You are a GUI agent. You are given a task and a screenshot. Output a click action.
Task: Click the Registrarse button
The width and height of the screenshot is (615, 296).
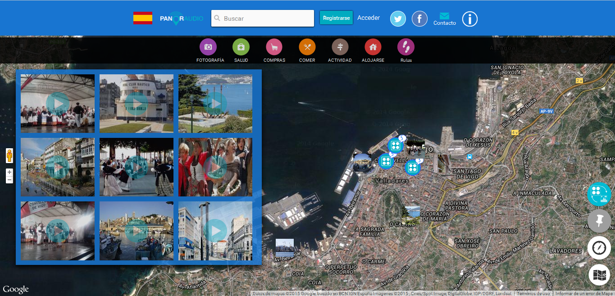click(x=336, y=18)
